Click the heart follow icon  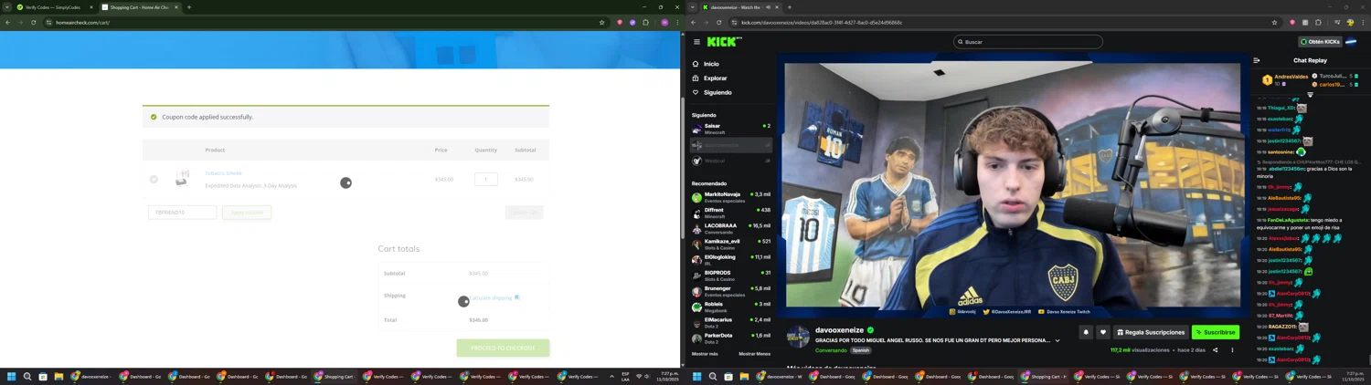tap(1103, 332)
